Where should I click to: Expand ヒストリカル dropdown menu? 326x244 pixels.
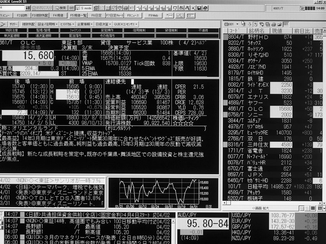point(67,24)
